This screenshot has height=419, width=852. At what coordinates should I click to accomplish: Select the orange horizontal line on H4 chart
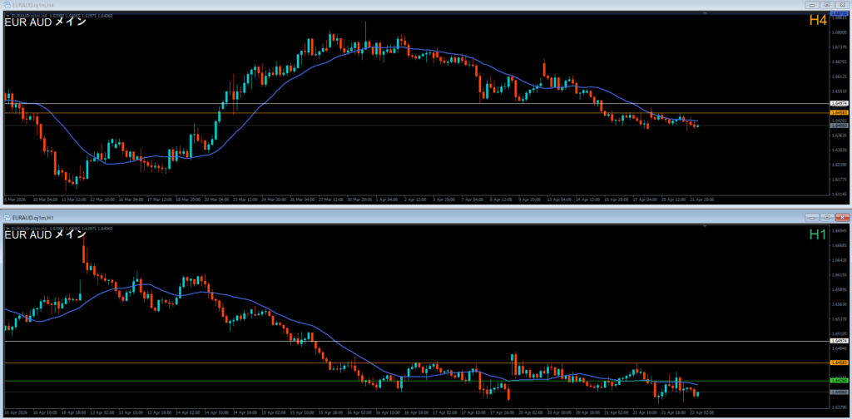(x=416, y=113)
